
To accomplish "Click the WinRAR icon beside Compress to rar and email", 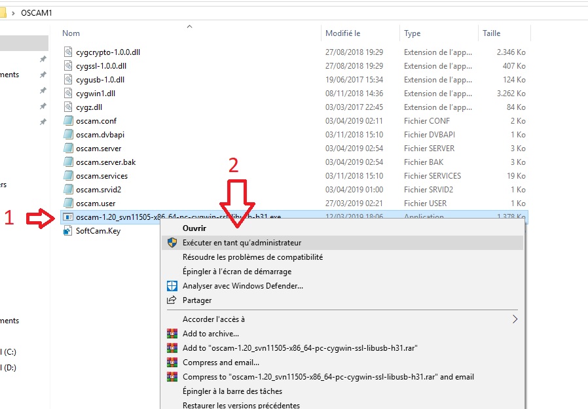I will pyautogui.click(x=172, y=376).
